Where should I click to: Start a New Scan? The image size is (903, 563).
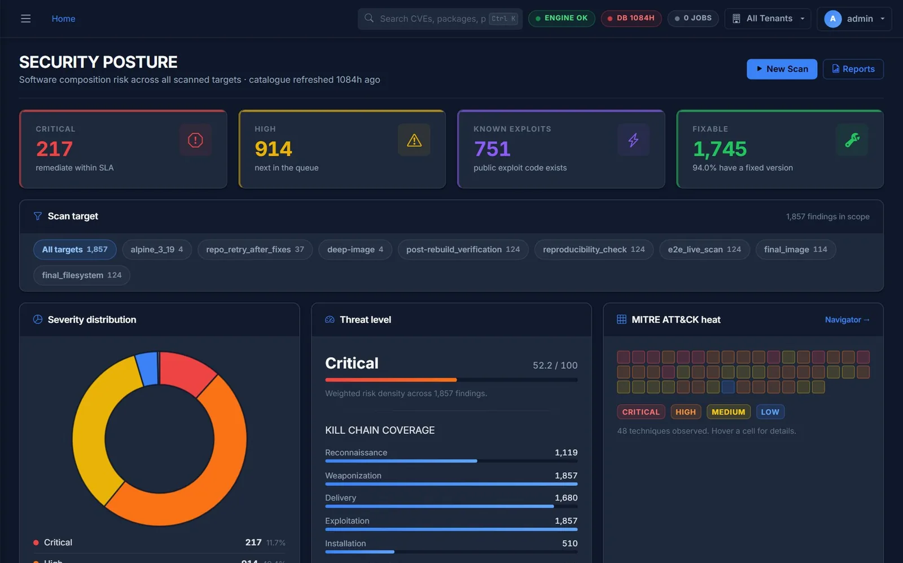(x=782, y=69)
